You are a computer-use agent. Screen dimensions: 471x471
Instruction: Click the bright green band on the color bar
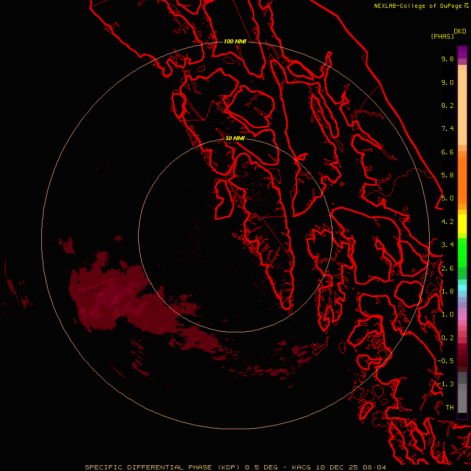(462, 253)
